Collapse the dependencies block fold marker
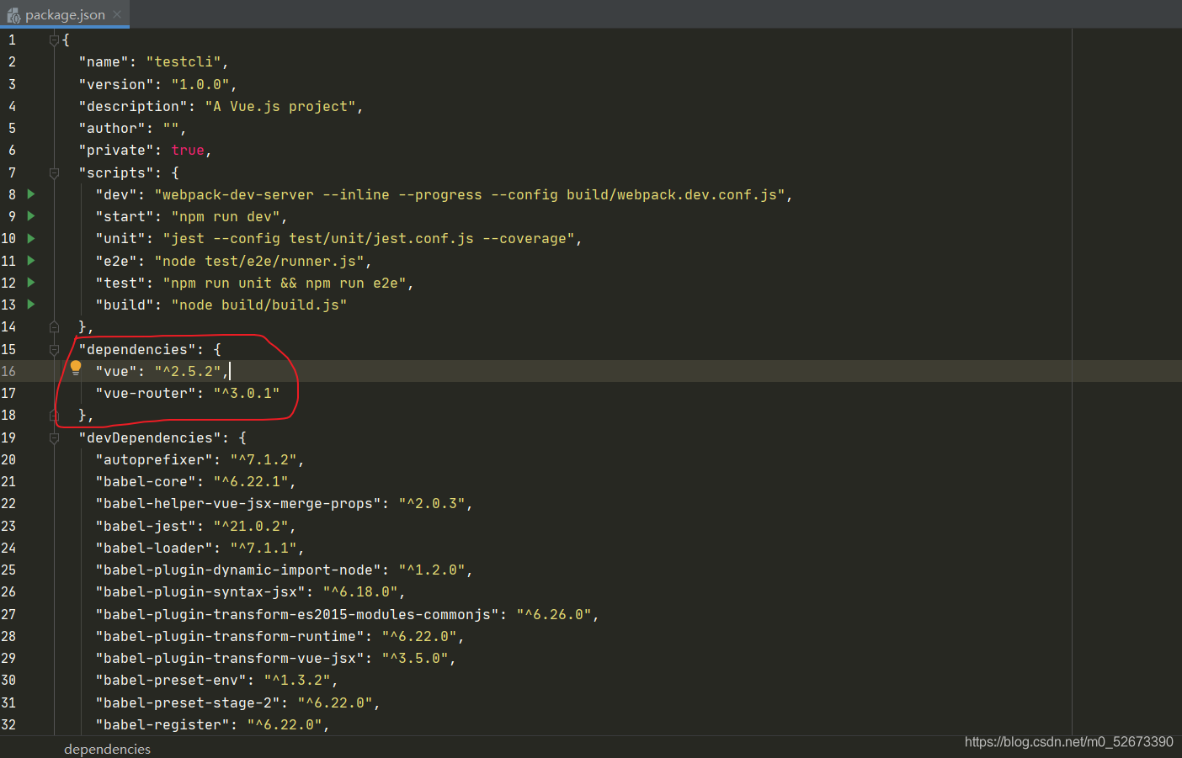The width and height of the screenshot is (1182, 758). coord(54,349)
